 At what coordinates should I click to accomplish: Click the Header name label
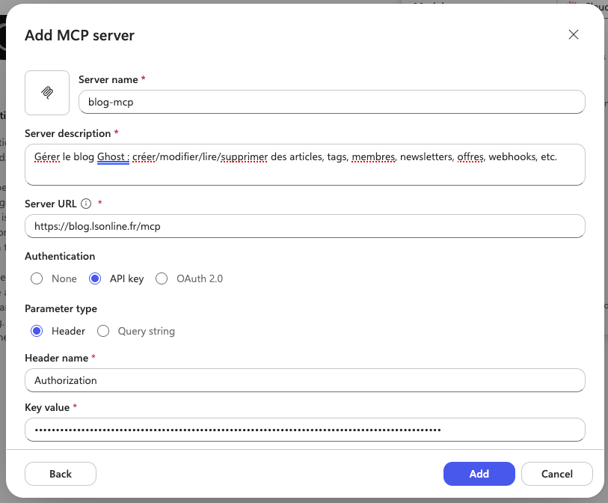coord(57,358)
